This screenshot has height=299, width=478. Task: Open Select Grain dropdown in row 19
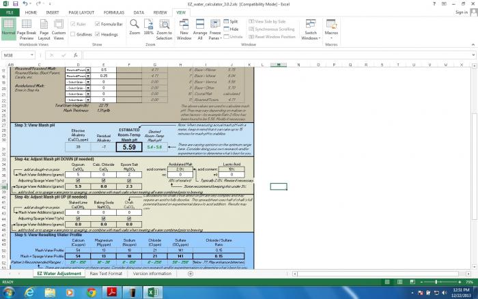coord(88,82)
